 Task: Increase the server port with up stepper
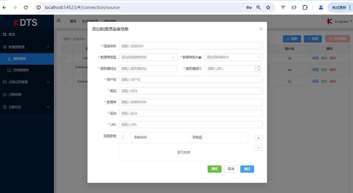pyautogui.click(x=259, y=67)
